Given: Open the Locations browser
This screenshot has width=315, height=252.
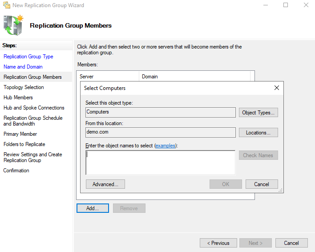Looking at the screenshot, I should pyautogui.click(x=258, y=133).
